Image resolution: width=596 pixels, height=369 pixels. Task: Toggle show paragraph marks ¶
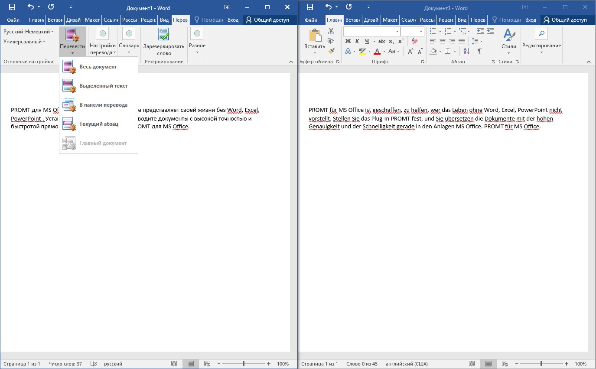tap(479, 51)
